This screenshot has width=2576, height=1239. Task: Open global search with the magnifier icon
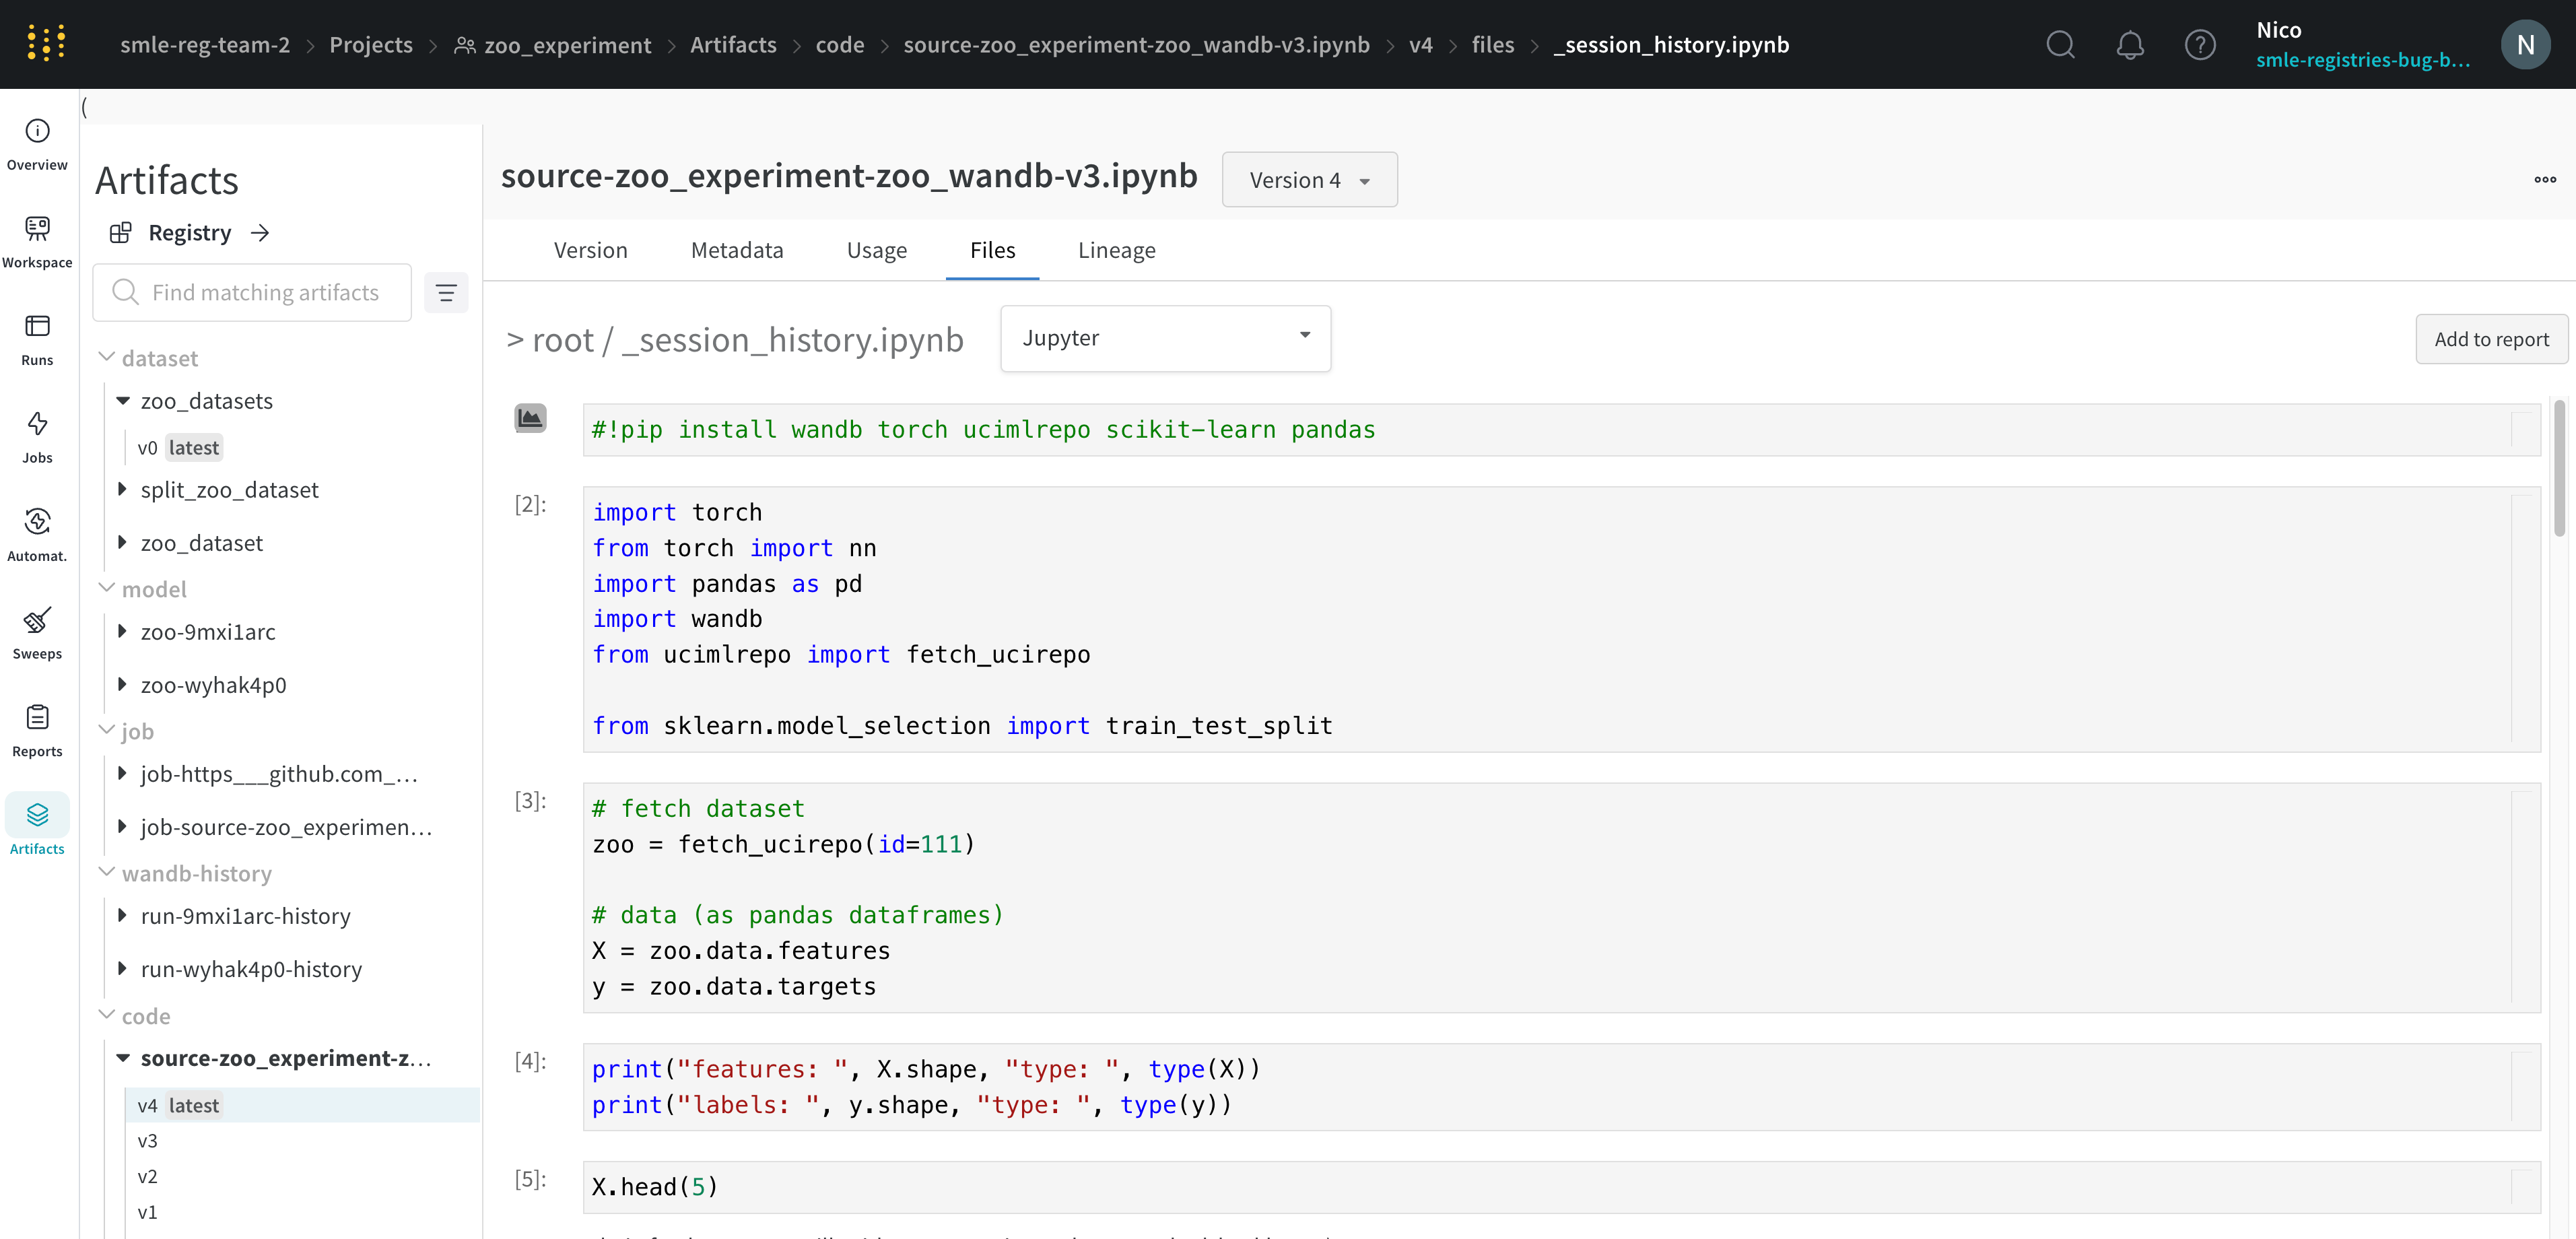(2060, 44)
